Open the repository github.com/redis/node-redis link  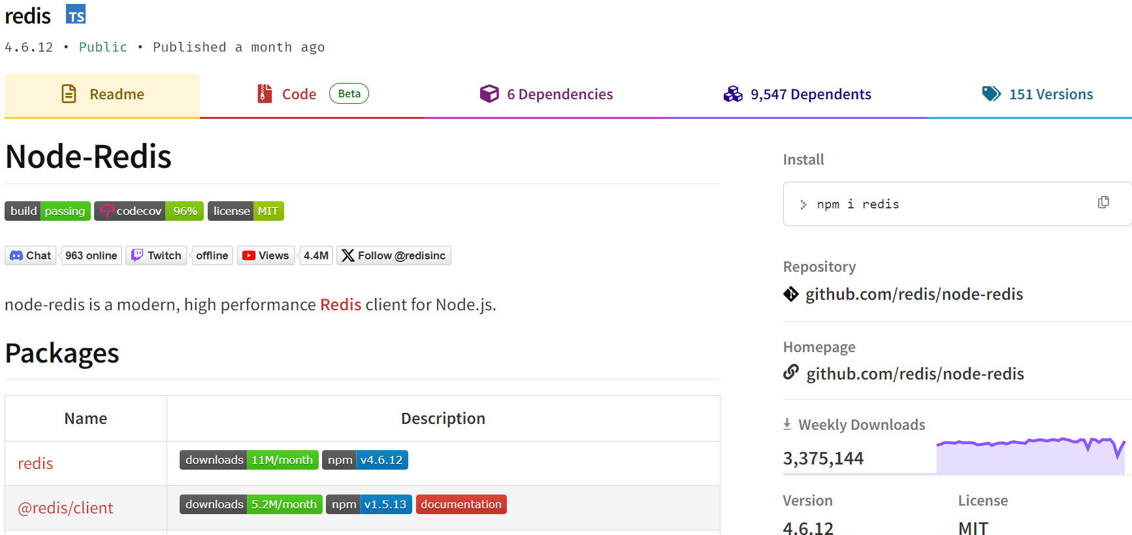tap(914, 294)
